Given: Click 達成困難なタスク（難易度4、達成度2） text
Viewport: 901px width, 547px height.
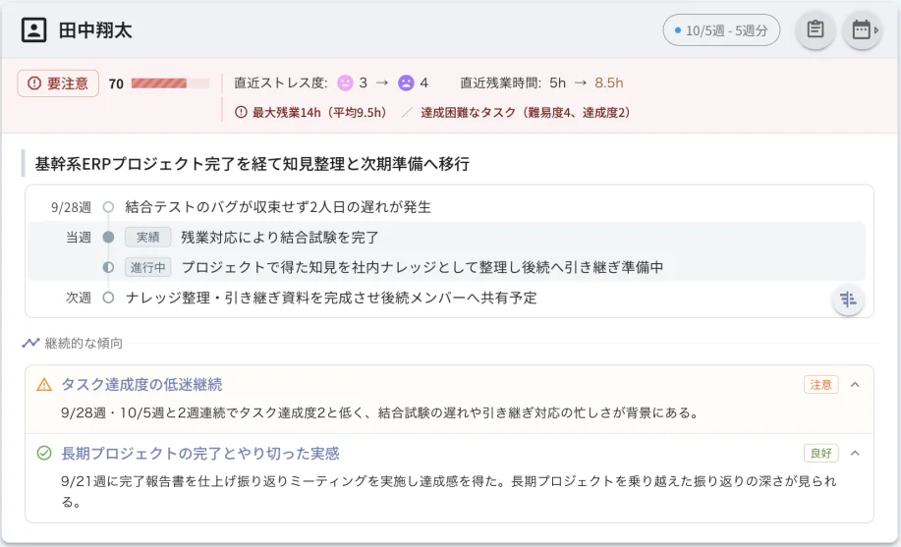Looking at the screenshot, I should pos(528,113).
